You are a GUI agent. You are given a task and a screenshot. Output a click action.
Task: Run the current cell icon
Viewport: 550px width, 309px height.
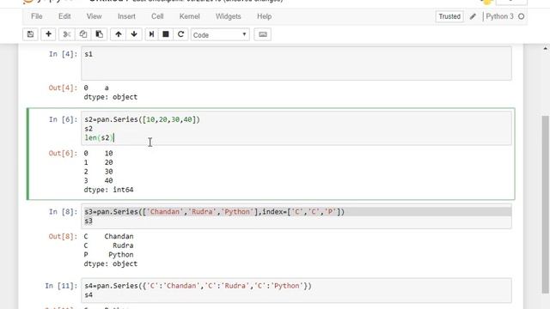pos(151,34)
